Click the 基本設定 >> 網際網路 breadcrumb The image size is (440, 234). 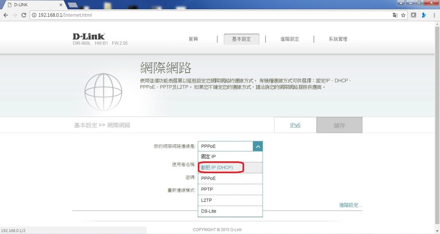(102, 125)
